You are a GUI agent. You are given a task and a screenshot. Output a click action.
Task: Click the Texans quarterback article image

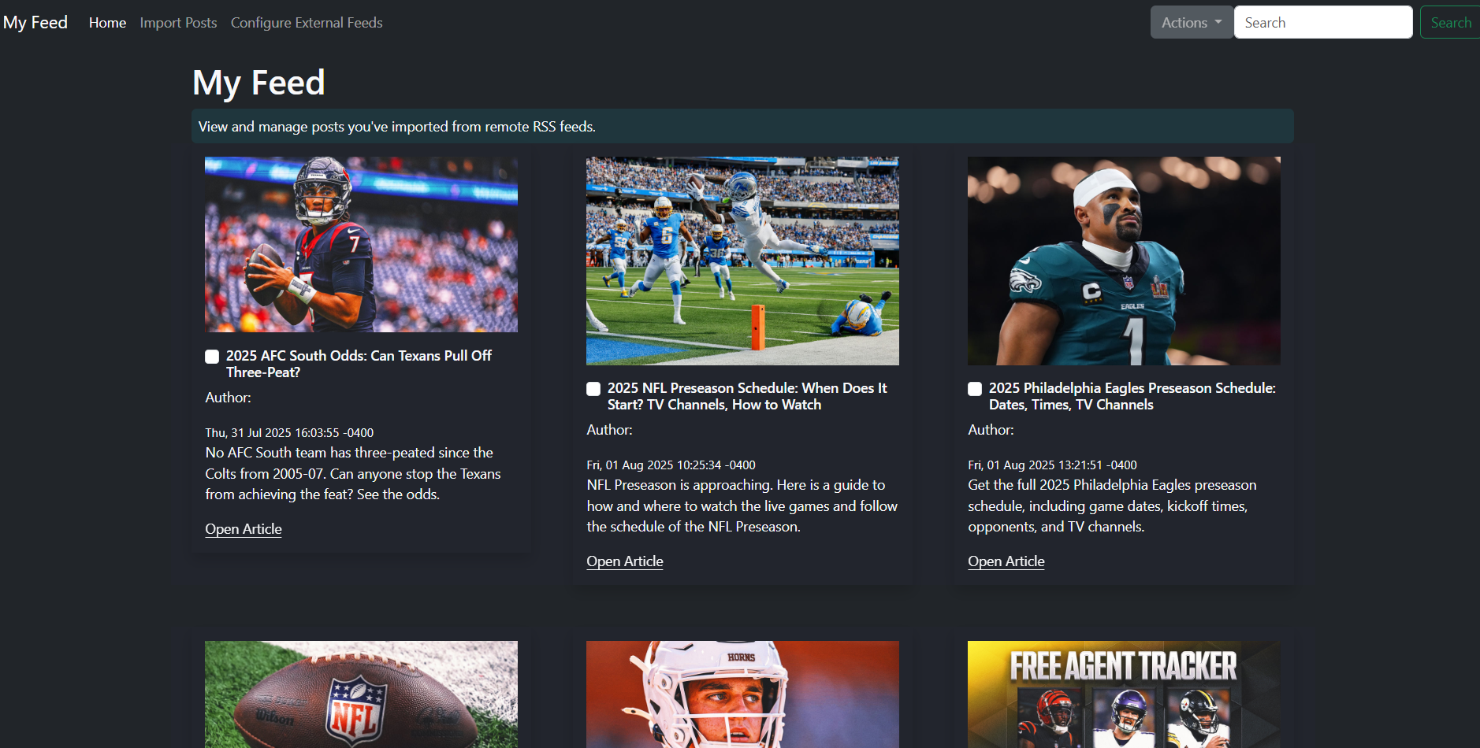tap(361, 244)
